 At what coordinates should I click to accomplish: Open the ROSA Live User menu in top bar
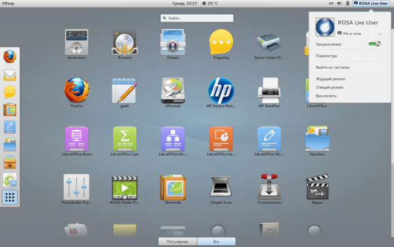click(x=371, y=3)
